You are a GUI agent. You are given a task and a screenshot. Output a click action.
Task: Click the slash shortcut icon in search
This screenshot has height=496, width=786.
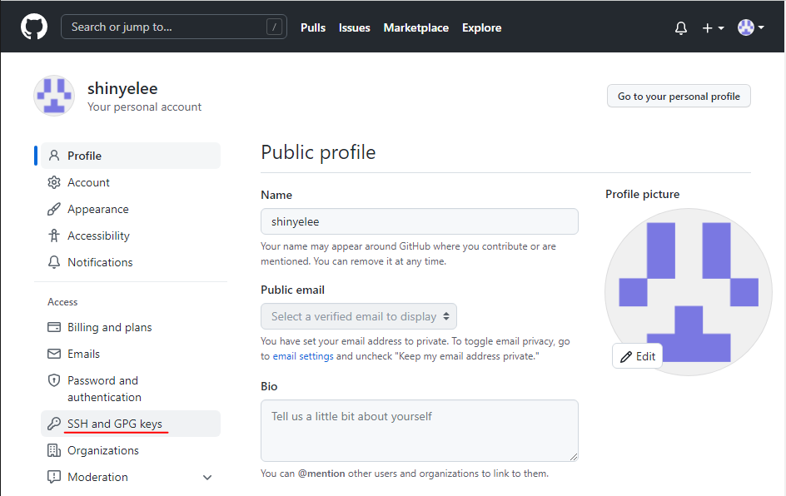pyautogui.click(x=274, y=27)
